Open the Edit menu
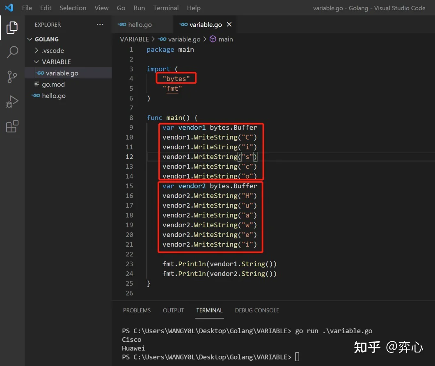Screen dimensions: 435x366 46,8
